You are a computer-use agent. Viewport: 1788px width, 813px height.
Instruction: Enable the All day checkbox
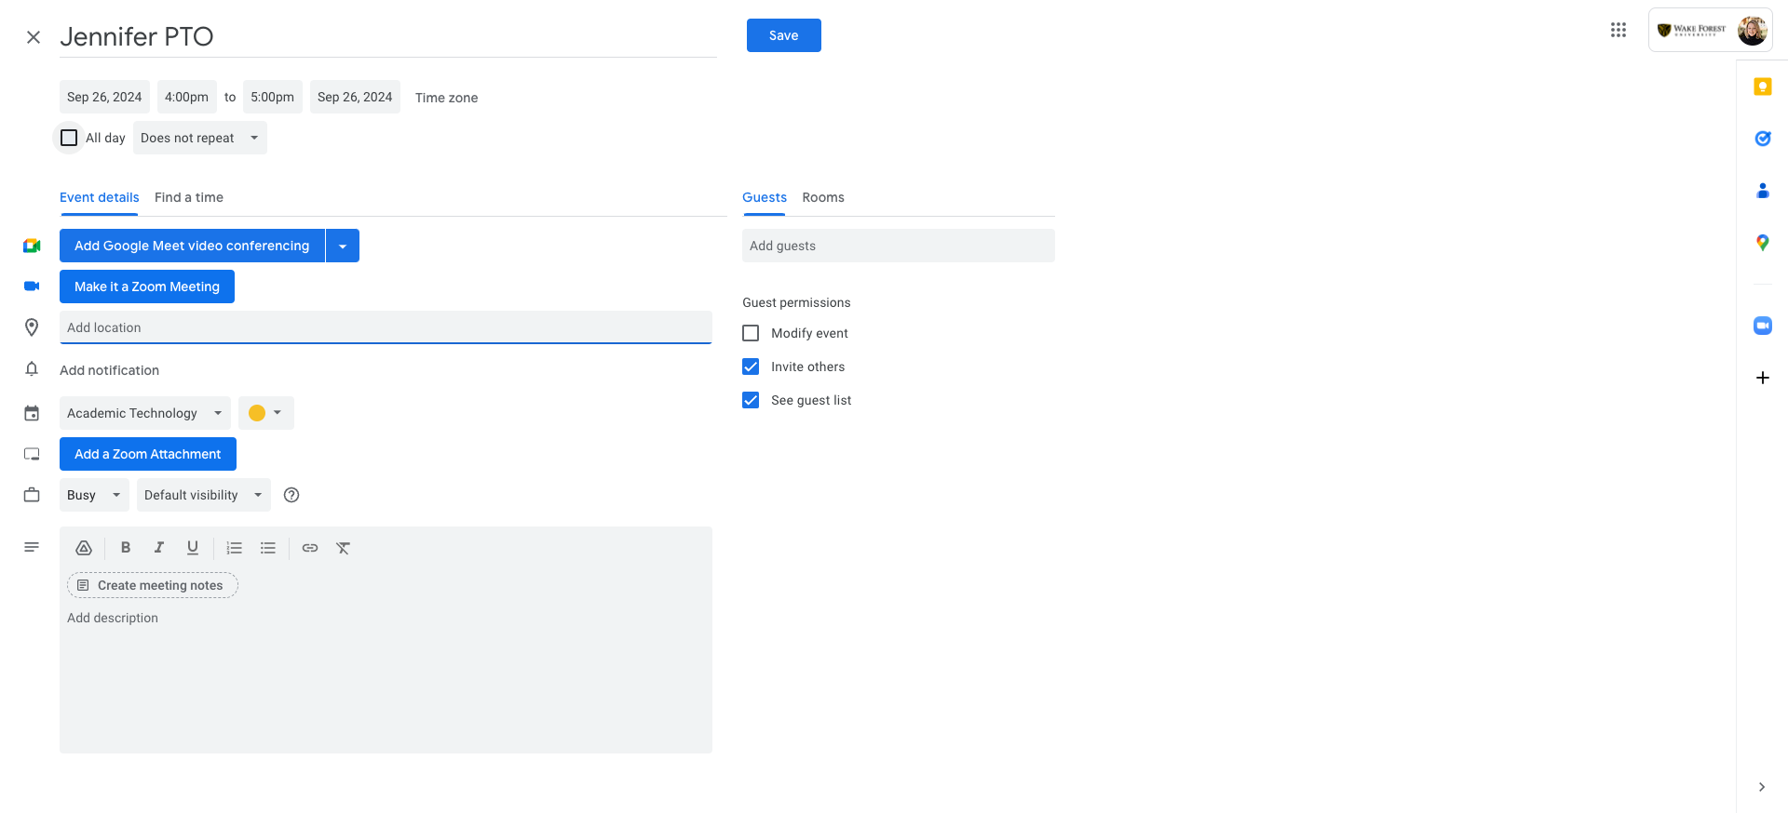tap(69, 138)
